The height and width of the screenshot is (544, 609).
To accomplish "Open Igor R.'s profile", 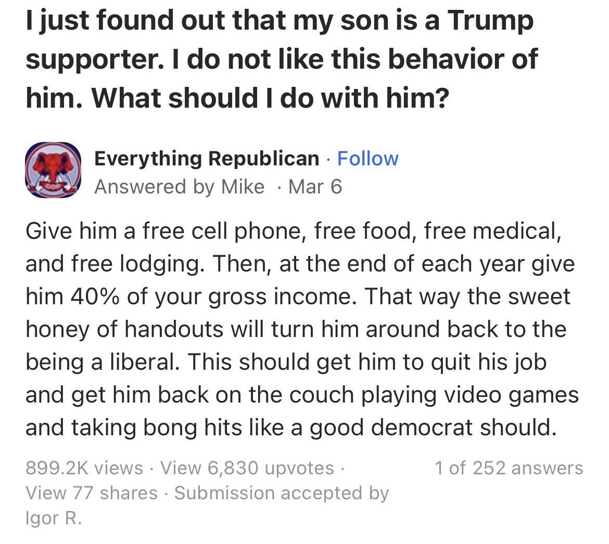I will point(54,519).
